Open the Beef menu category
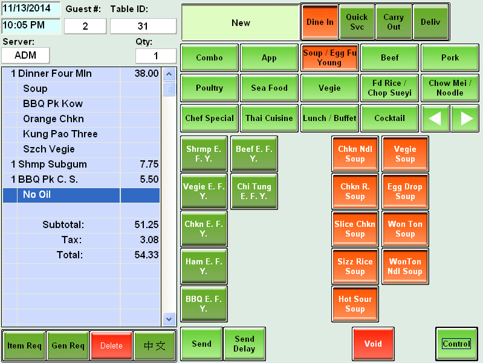 (390, 58)
